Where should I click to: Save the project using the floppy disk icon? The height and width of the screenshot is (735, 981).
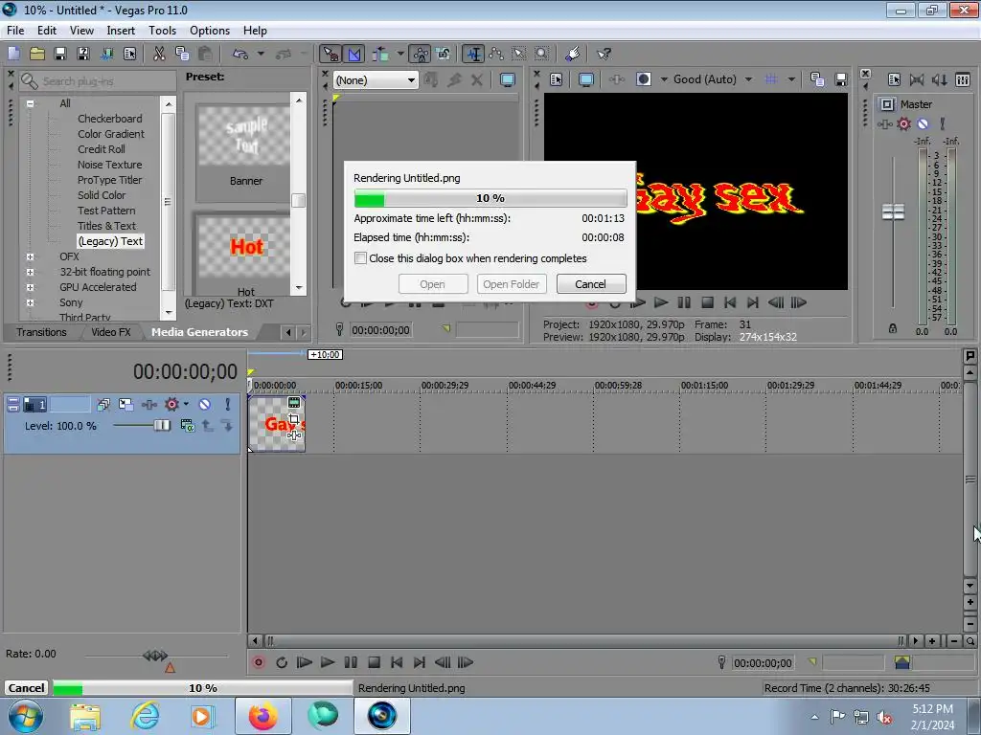(60, 54)
